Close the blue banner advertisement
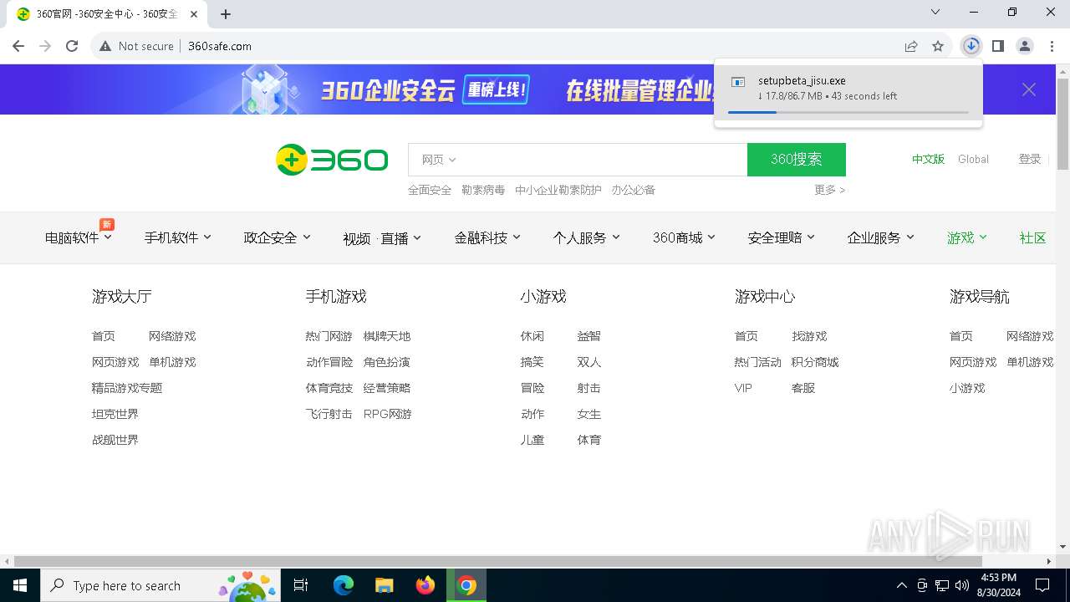 coord(1029,89)
